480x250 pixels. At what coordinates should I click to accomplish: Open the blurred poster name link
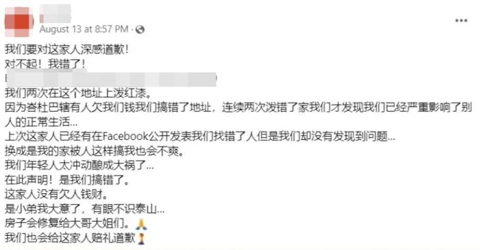[55, 14]
